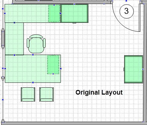Select the vertical desk return section
This screenshot has height=125, width=147.
click(x=14, y=39)
